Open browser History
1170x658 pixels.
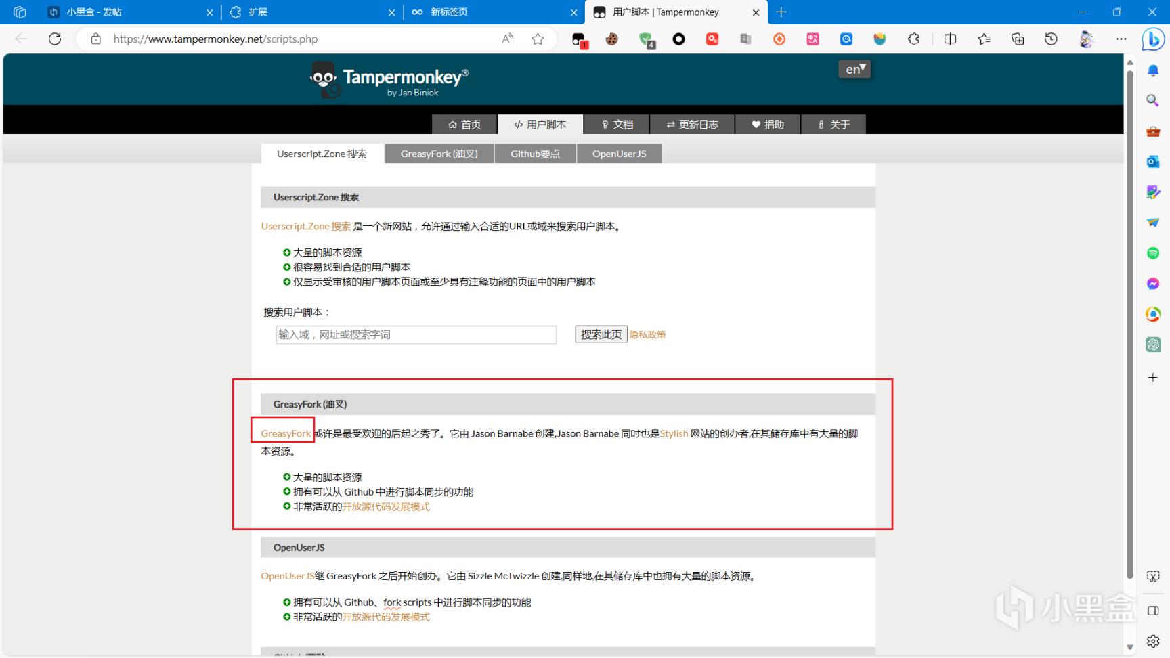click(x=1051, y=39)
